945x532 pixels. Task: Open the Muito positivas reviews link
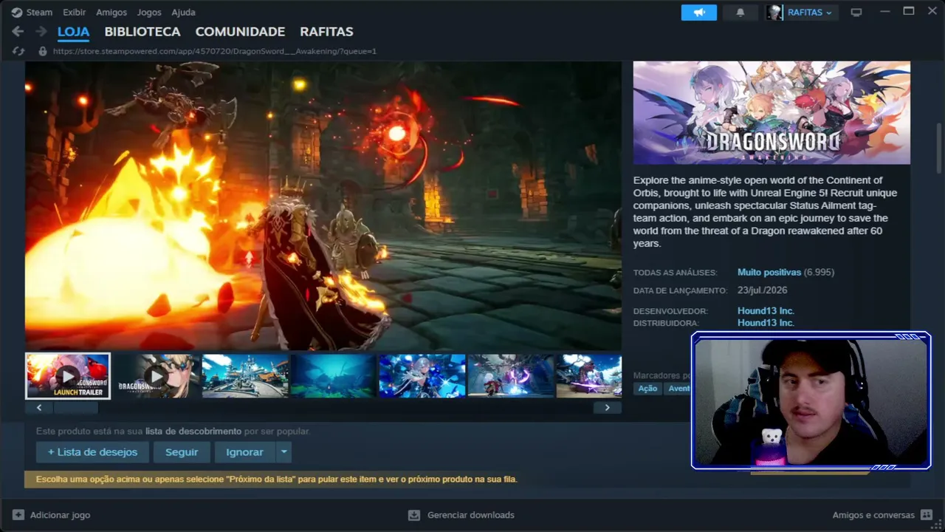click(769, 273)
